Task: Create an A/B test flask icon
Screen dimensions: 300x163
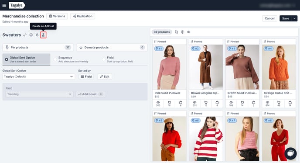Action: click(43, 35)
